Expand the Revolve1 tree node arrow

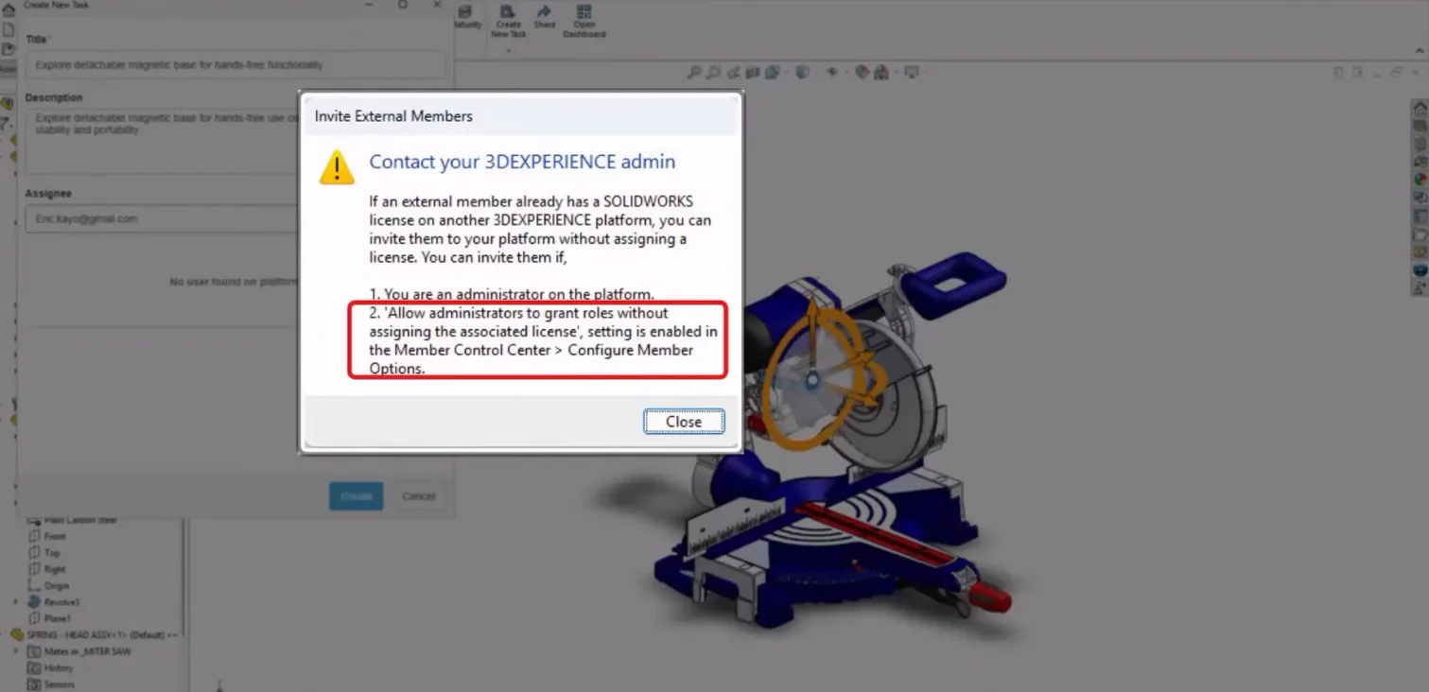[x=16, y=602]
